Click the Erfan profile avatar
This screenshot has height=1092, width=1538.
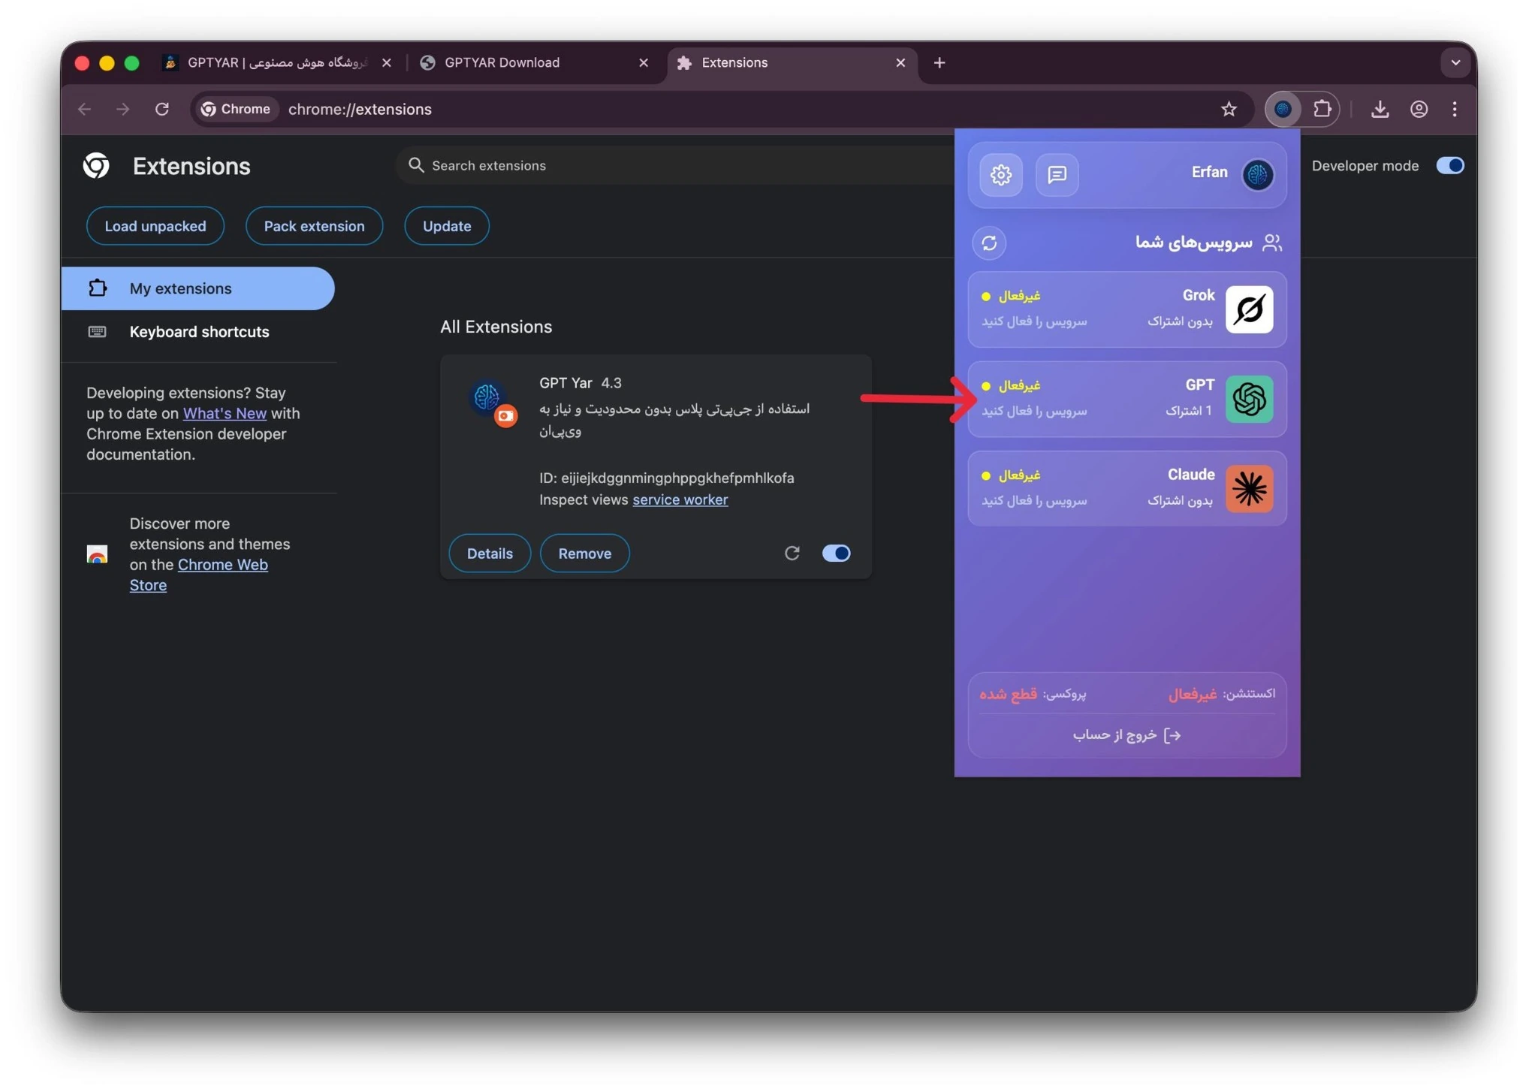1257,174
